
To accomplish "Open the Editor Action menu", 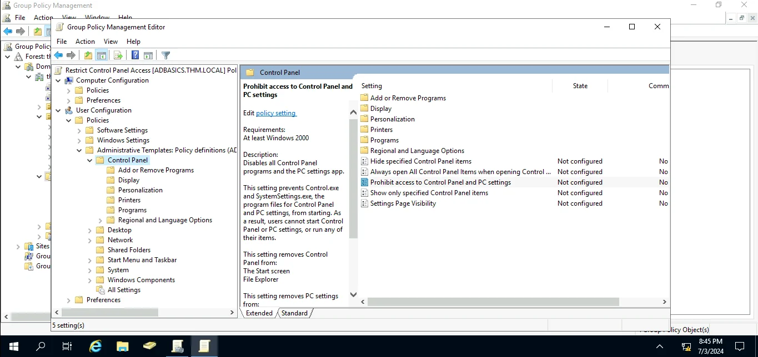I will (x=85, y=42).
